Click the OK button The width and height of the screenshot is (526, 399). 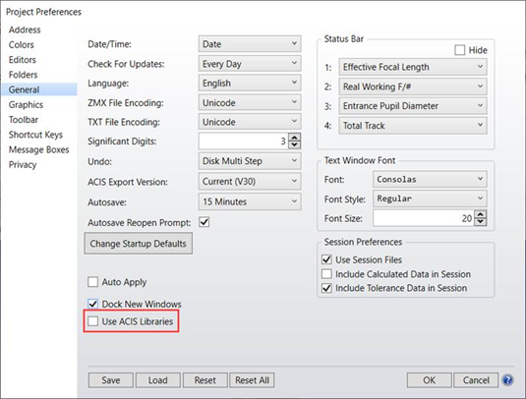[x=429, y=380]
